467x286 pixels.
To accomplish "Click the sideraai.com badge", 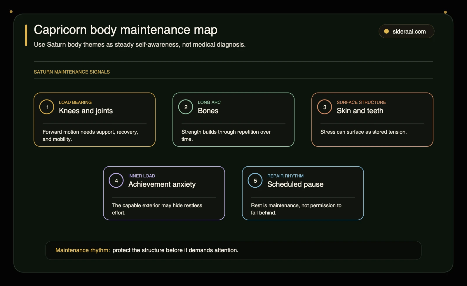I will [406, 31].
